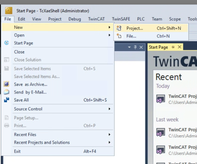The height and width of the screenshot is (164, 197).
Task: Open the PLC menu
Action: (x=141, y=19)
